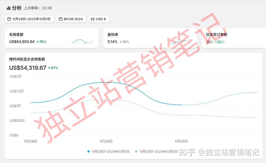Click the 毛销售额 sparkline chart
This screenshot has height=163, width=266.
pyautogui.click(x=83, y=42)
